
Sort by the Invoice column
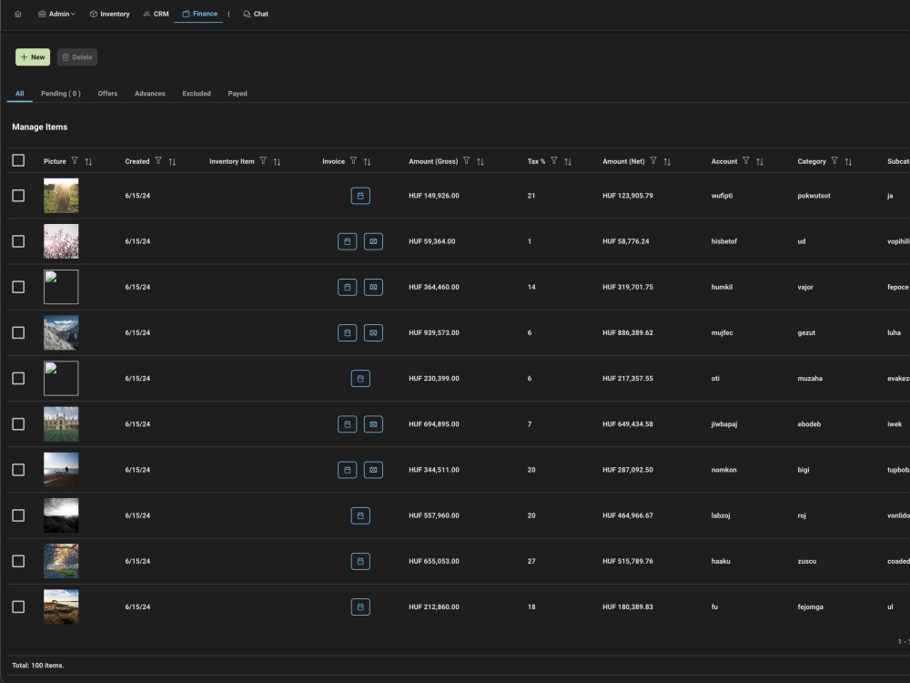(x=368, y=161)
